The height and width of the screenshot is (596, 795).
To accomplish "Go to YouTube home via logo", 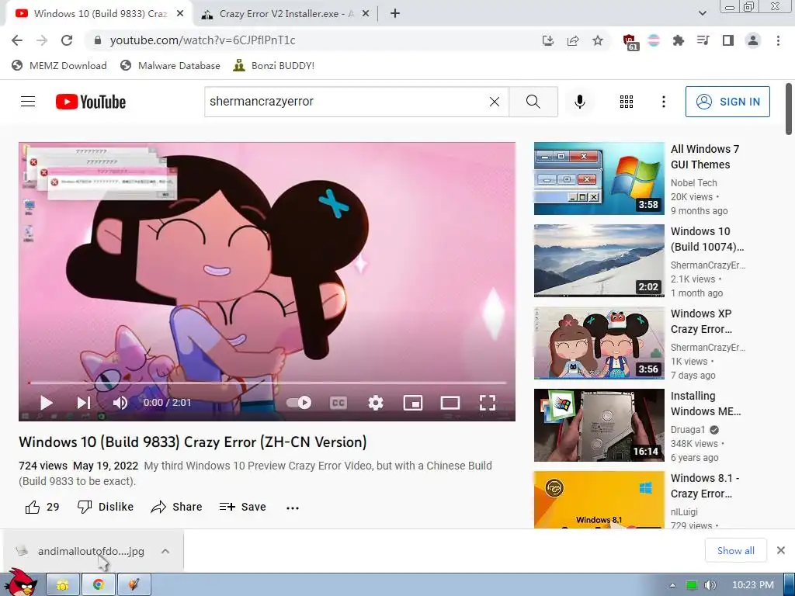I will click(91, 102).
